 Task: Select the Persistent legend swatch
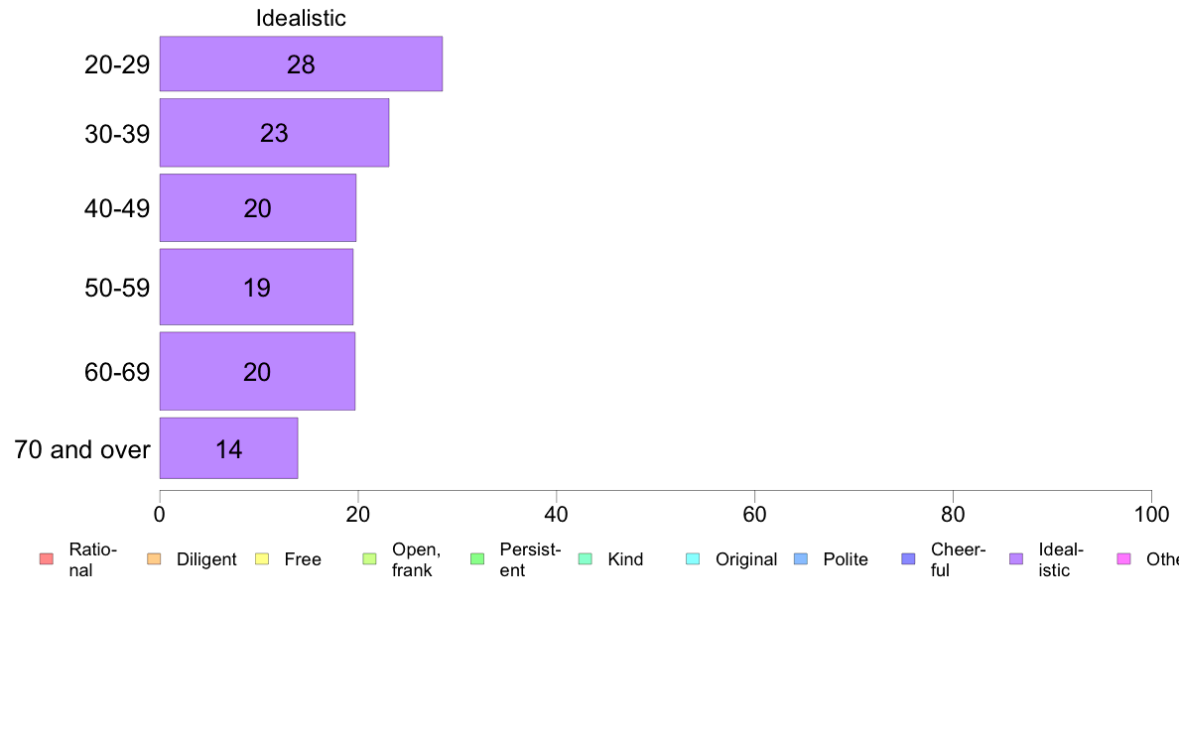coord(477,558)
